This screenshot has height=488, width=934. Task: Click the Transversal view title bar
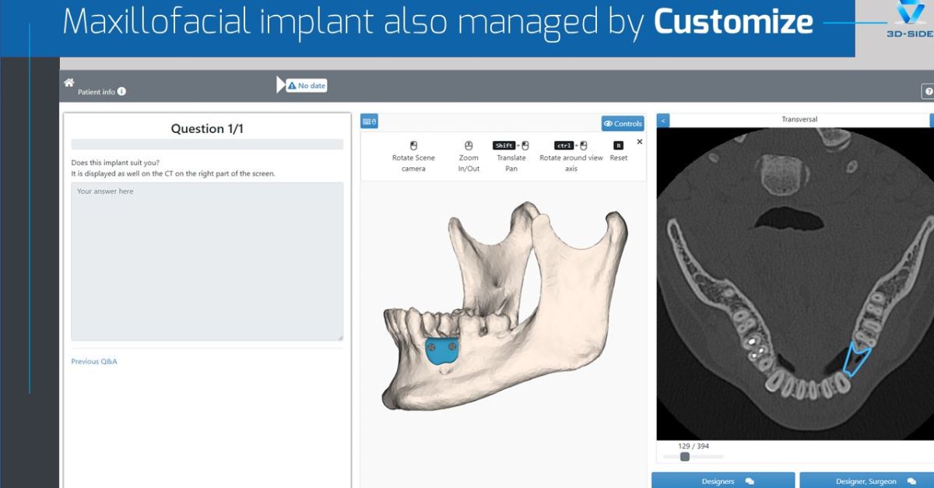point(799,120)
